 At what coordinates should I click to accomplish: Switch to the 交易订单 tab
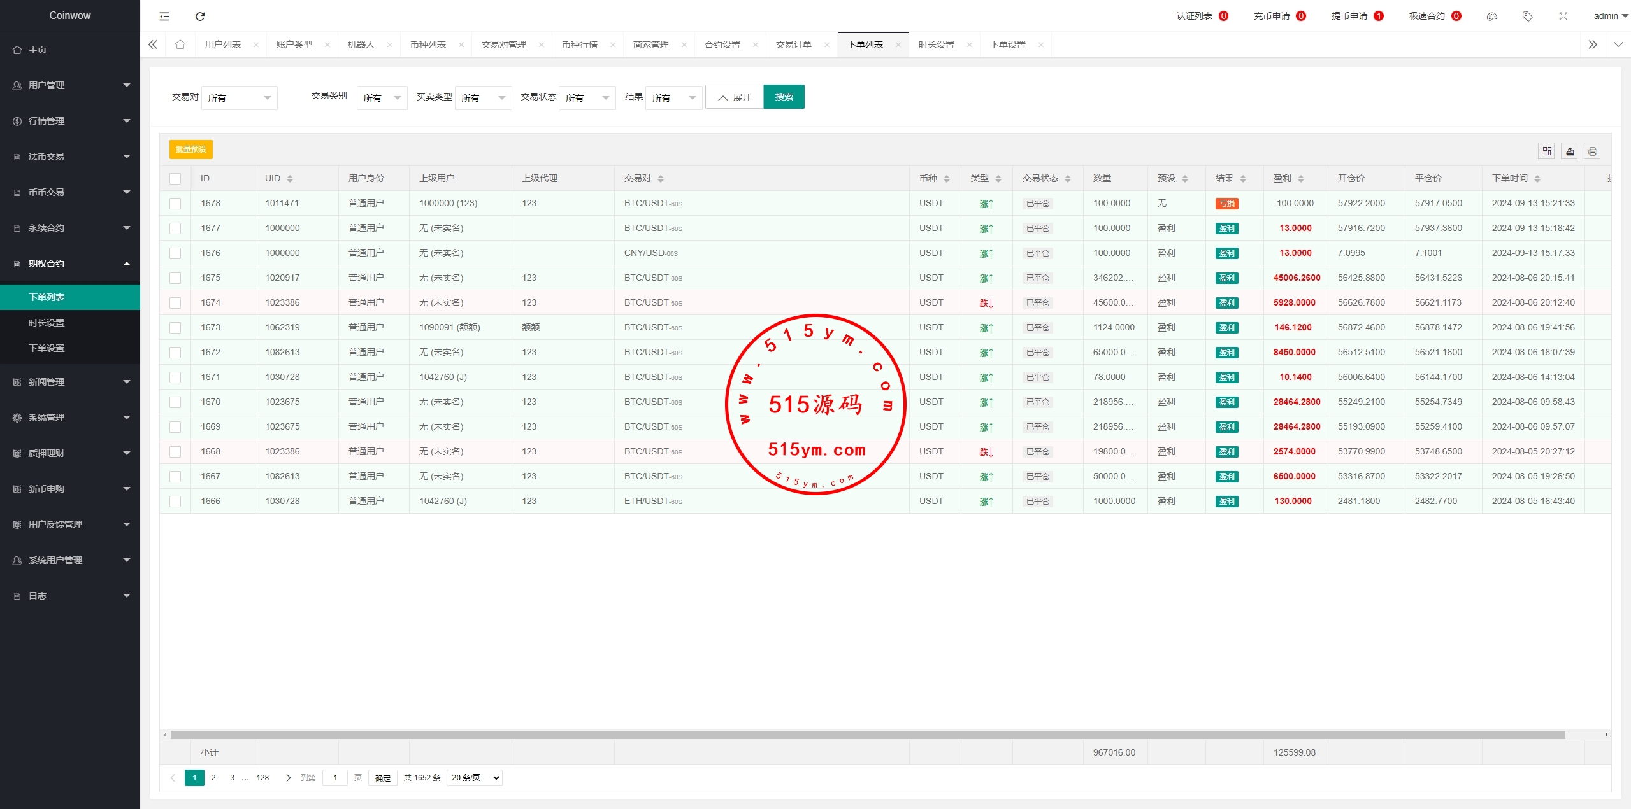793,45
